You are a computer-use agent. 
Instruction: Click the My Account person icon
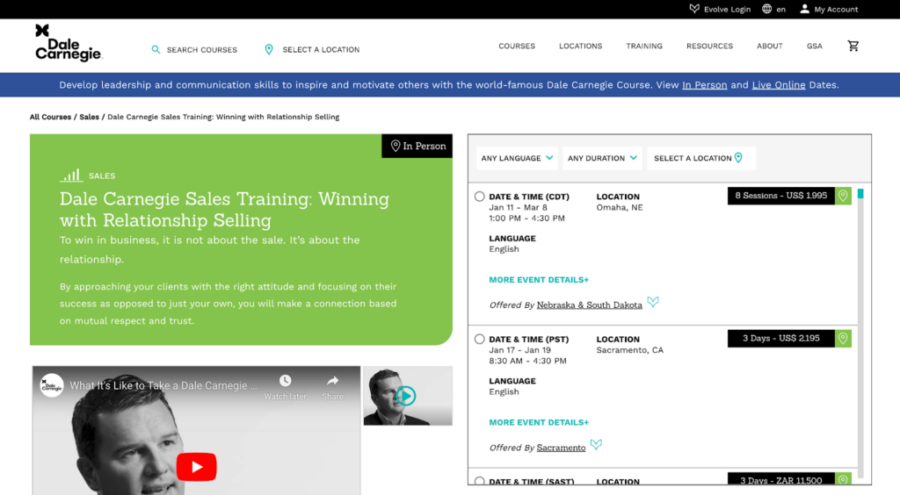tap(805, 9)
